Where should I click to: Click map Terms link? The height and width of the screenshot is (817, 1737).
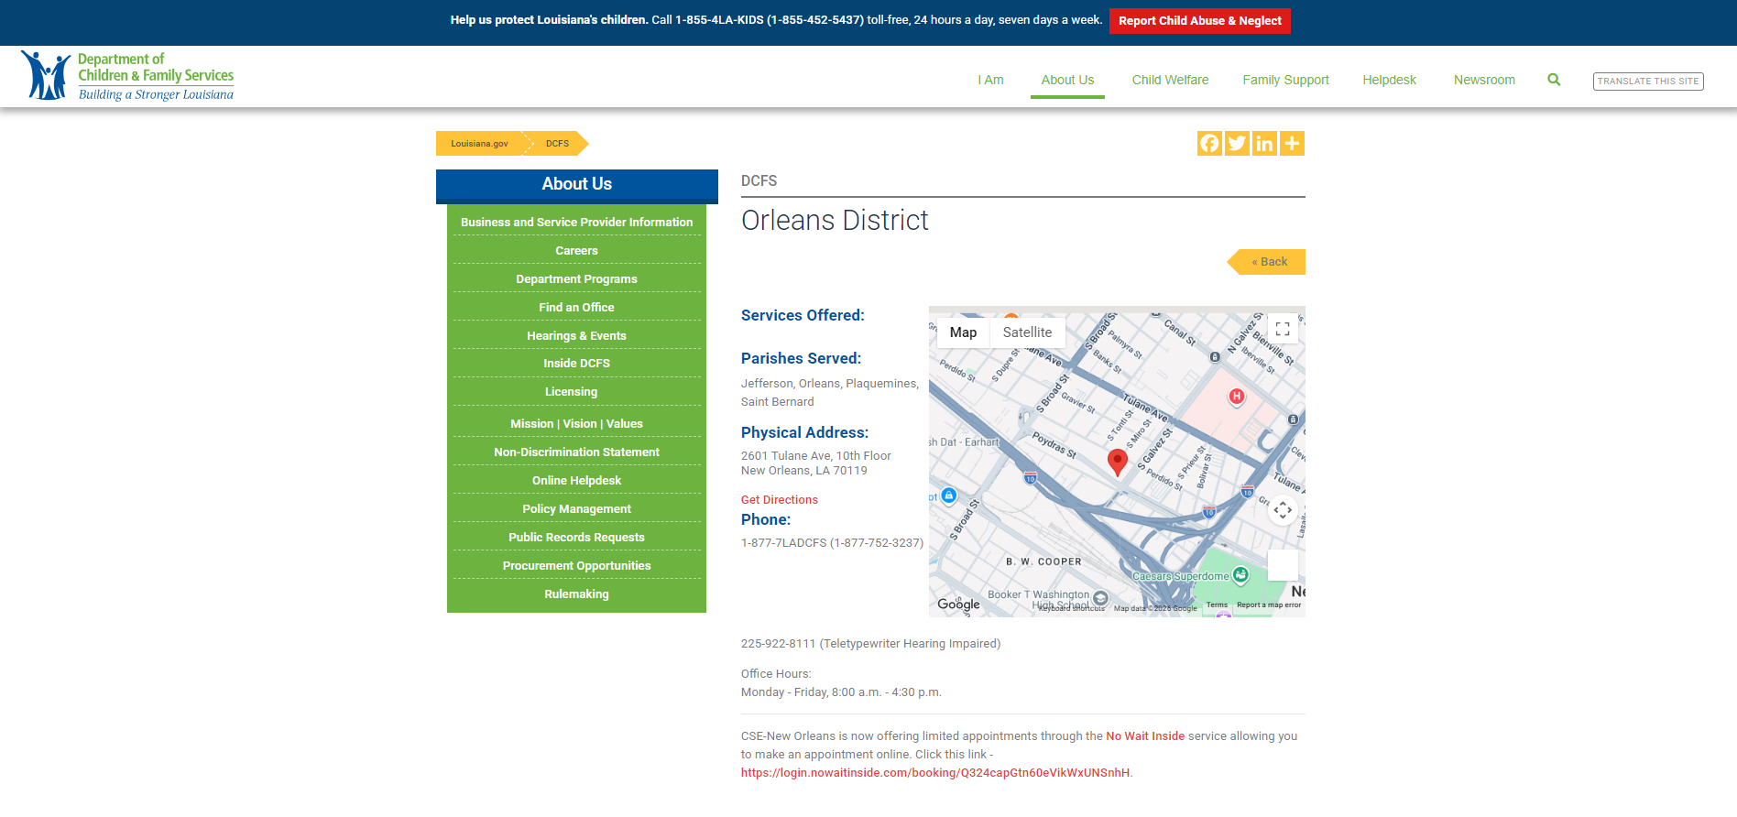click(1217, 605)
